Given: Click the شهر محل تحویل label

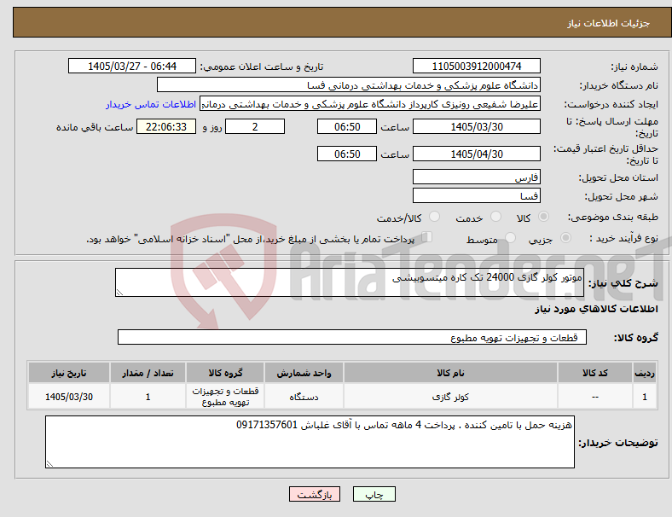Looking at the screenshot, I should tap(622, 196).
